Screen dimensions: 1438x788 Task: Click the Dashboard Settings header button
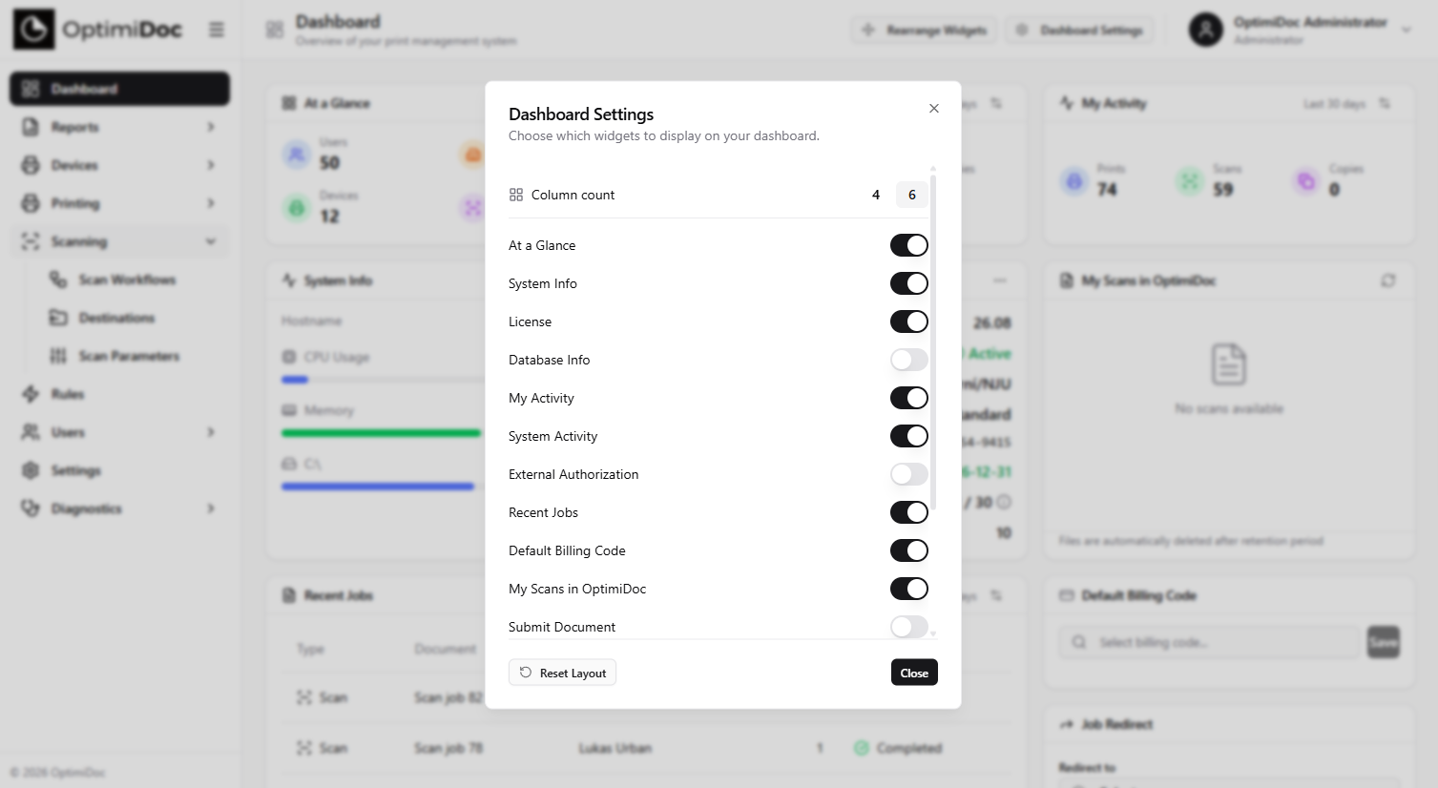(x=1080, y=30)
